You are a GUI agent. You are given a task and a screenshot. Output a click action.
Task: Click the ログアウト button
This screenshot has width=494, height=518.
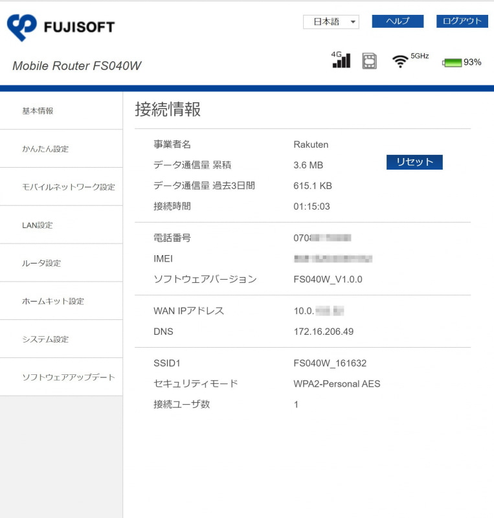coord(462,21)
